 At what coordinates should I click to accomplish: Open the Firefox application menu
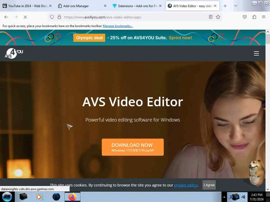(264, 17)
